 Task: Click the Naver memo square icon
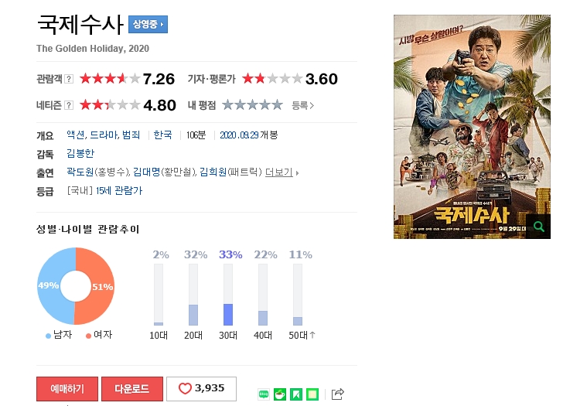click(x=312, y=394)
